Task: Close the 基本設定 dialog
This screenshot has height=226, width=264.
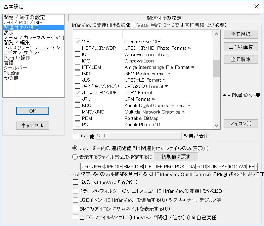Action: pos(256,6)
